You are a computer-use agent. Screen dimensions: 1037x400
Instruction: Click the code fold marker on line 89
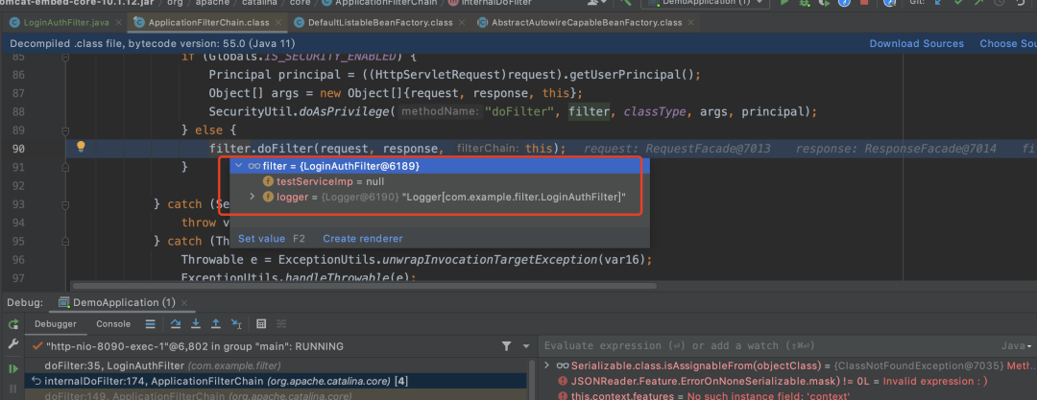(x=65, y=130)
